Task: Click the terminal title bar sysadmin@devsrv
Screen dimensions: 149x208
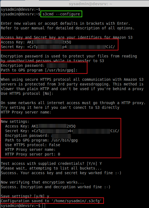Action: (x=90, y=4)
